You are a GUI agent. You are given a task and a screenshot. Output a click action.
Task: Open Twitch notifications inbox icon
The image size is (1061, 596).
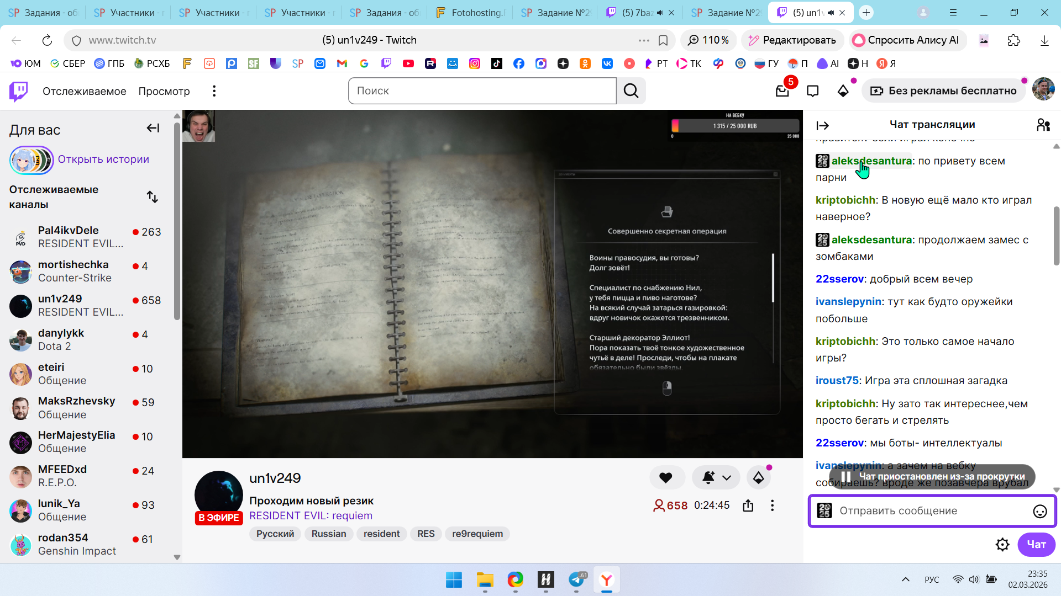782,91
